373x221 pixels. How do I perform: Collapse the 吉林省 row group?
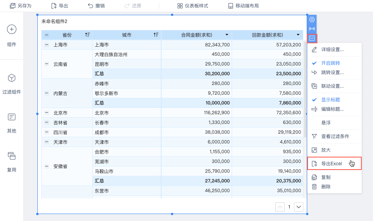[x=47, y=122]
